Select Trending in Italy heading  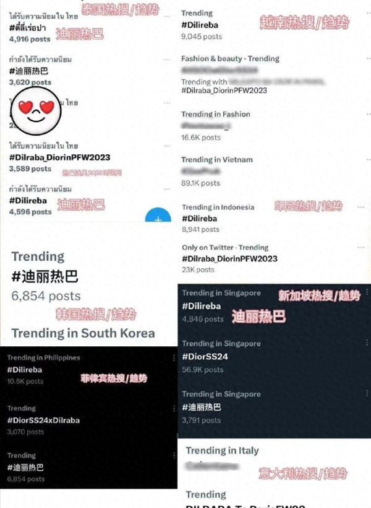[x=222, y=450]
